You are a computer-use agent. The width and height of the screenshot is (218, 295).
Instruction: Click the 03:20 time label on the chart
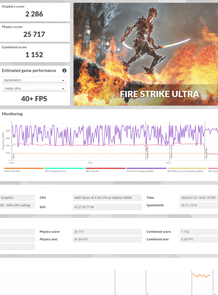(168, 163)
